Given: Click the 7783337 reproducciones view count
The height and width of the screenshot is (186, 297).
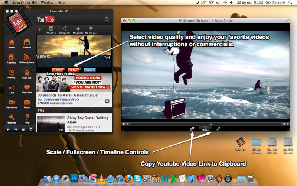Looking at the screenshot, I should (x=55, y=103).
